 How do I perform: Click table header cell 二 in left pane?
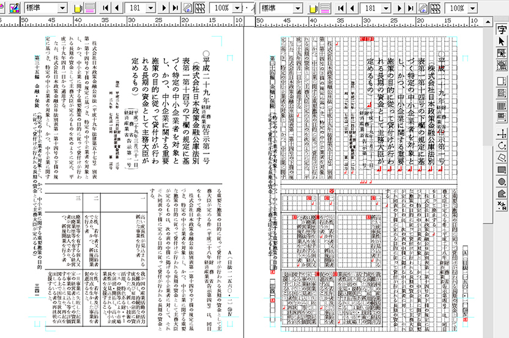point(95,198)
